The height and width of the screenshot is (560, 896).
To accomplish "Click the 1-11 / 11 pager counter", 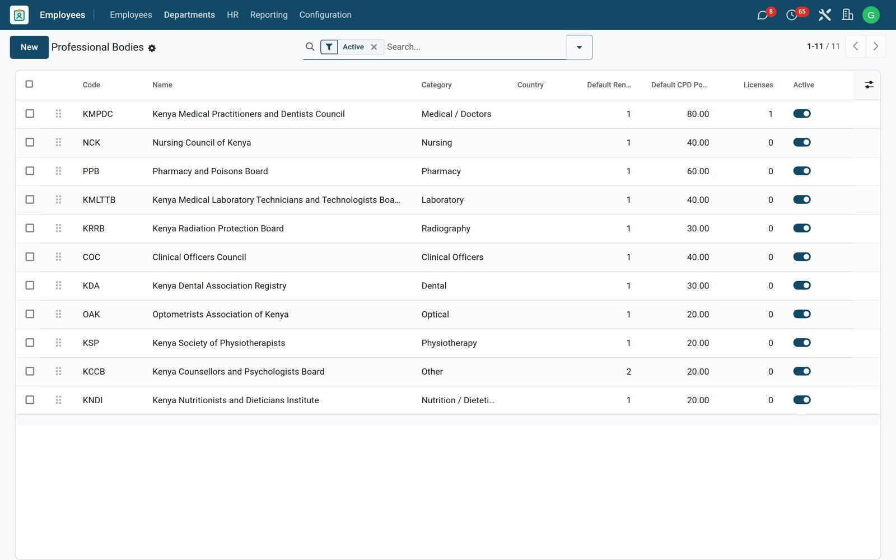I will 823,46.
